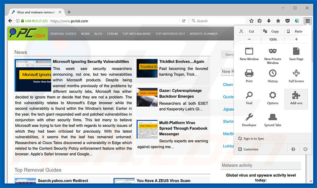The image size is (317, 188).
Task: Open Find in the menu panel
Action: (249, 98)
